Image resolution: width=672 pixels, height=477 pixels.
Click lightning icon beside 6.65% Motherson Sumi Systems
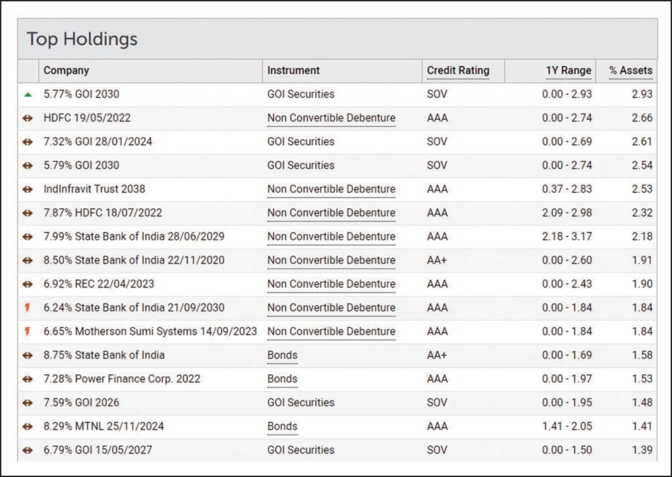point(28,332)
